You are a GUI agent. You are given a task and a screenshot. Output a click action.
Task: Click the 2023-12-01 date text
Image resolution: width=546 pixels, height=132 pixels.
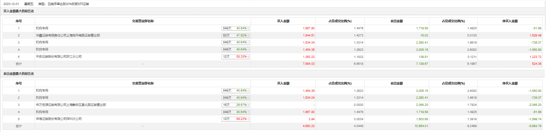(x=11, y=4)
